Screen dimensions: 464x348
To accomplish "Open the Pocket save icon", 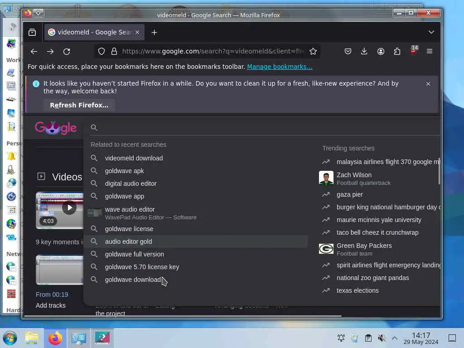I will (348, 52).
